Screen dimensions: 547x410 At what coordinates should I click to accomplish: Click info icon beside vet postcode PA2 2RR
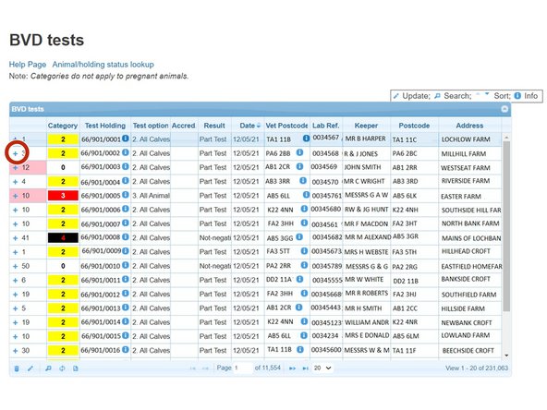point(304,265)
